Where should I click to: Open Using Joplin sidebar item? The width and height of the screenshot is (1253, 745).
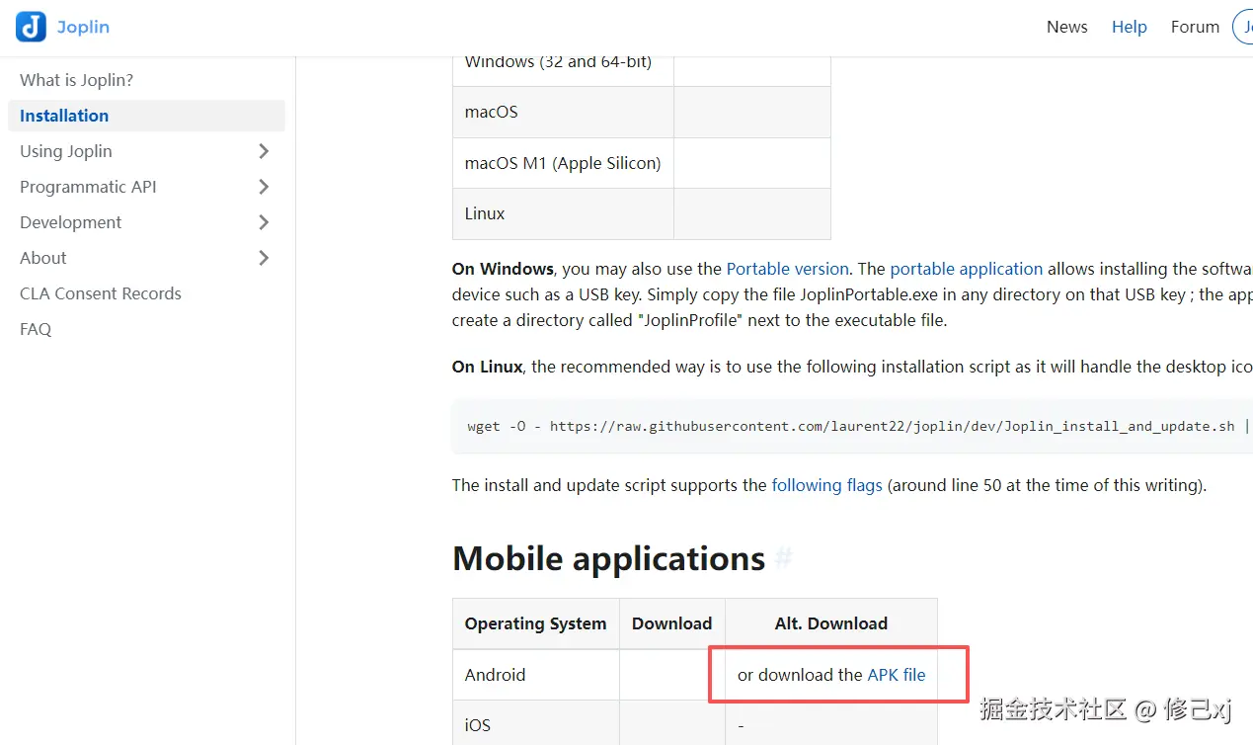[x=66, y=151]
